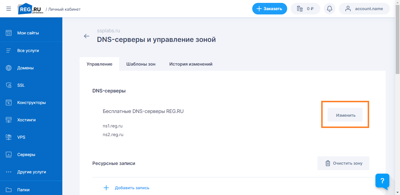Click the Добавить запись link
The height and width of the screenshot is (195, 400).
tap(132, 188)
